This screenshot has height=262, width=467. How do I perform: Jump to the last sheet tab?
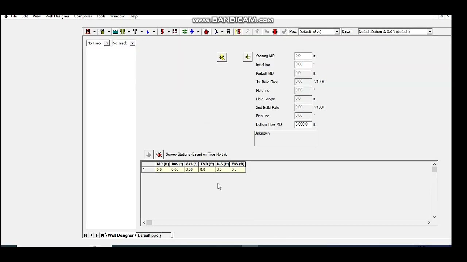tap(103, 235)
